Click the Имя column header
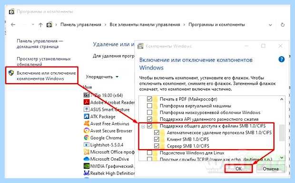This screenshot has height=183, width=295. pyautogui.click(x=88, y=87)
